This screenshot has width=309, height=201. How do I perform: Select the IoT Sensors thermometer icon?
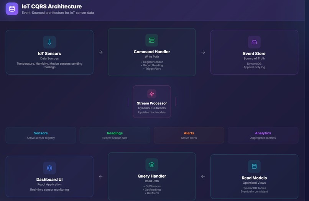[x=49, y=42]
